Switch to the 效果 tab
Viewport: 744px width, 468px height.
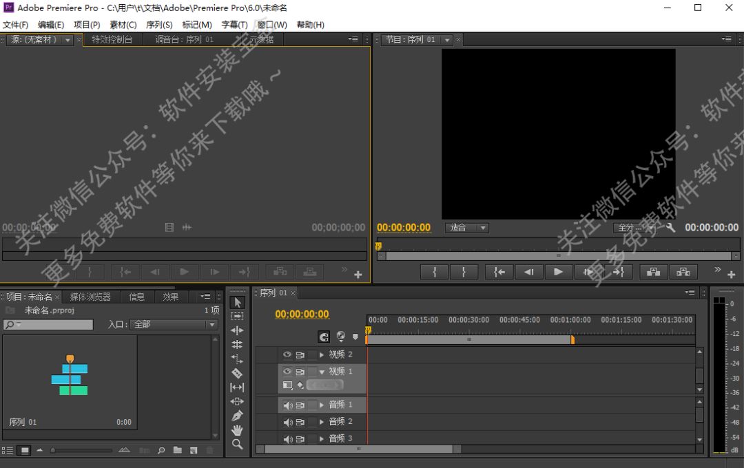[x=171, y=297]
